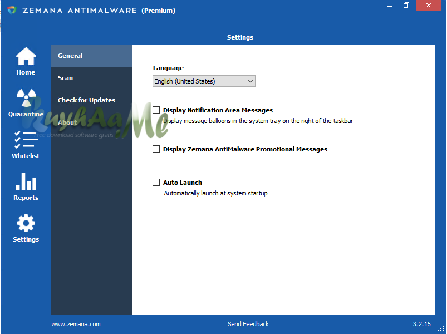Screen dimensions: 447x334
Task: Click the Automatically launch at system startup text
Action: [x=215, y=193]
